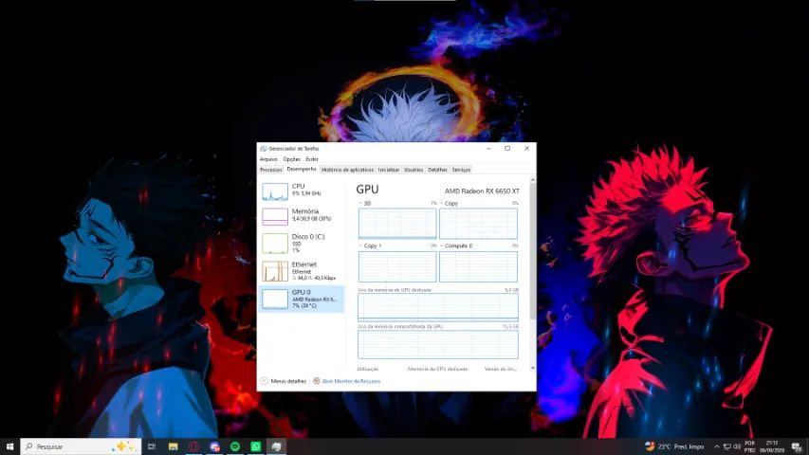
Task: Close the Gerenciador de Tarefas window
Action: 526,149
